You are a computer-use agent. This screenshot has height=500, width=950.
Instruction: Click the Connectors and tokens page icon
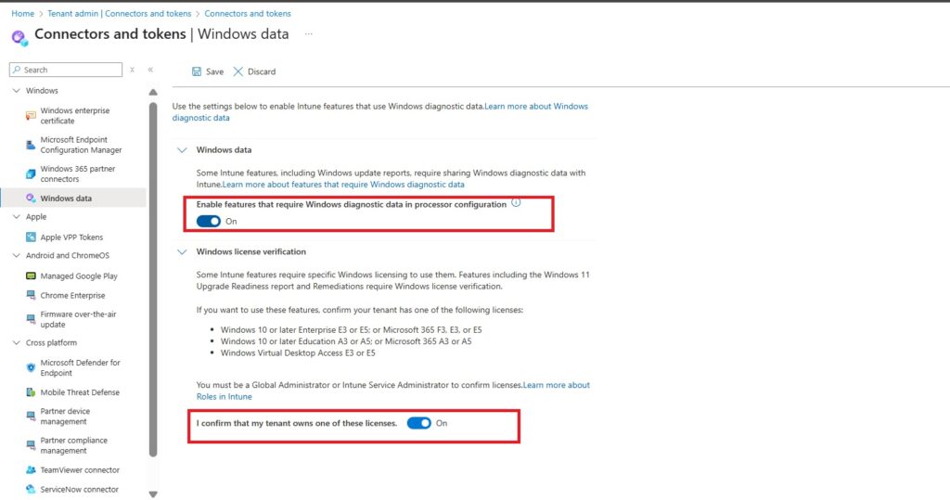pos(19,38)
